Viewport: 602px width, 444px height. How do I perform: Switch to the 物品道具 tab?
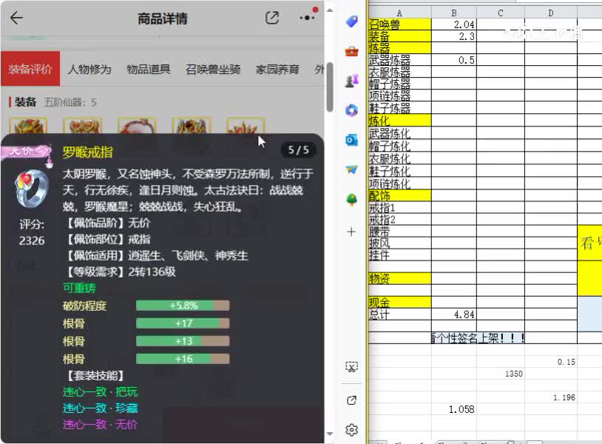pos(149,69)
